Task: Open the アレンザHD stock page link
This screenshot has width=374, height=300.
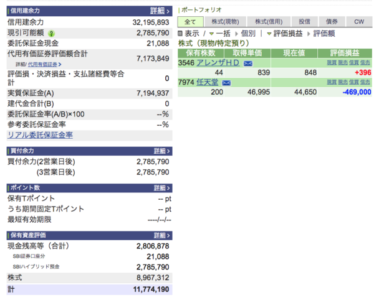Action: click(218, 63)
